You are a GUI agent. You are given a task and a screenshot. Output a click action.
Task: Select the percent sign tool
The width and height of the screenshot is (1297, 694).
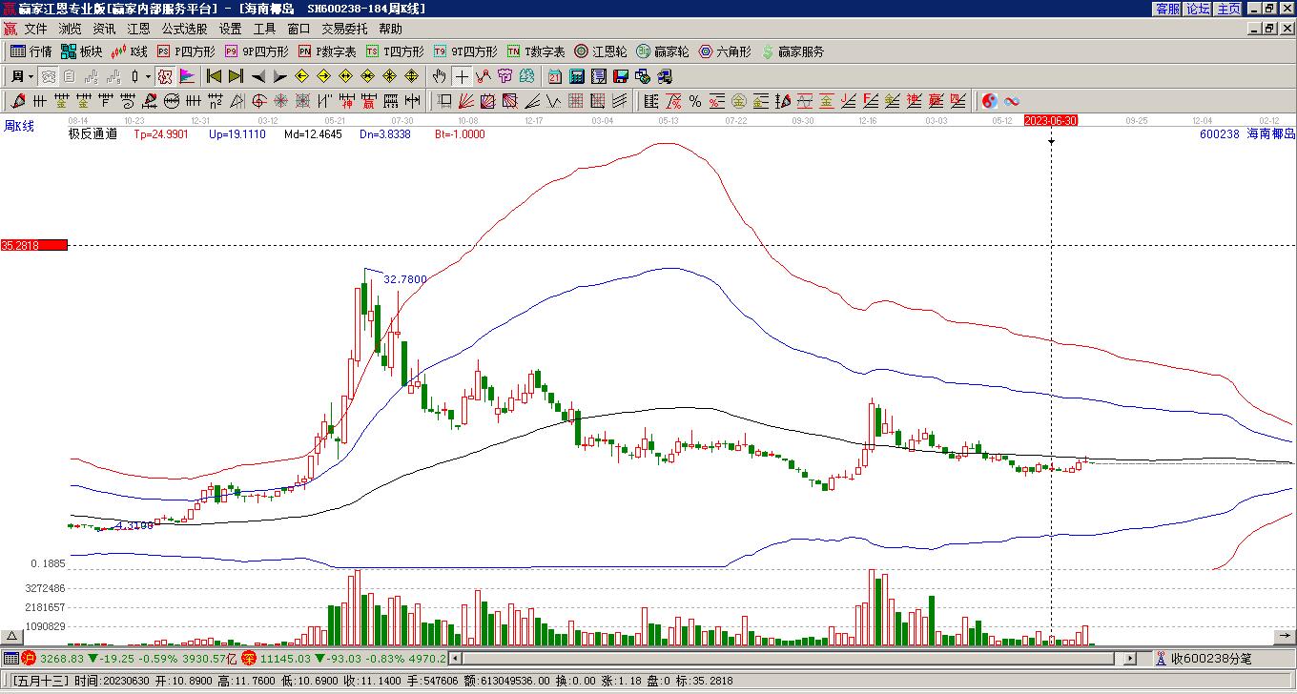(x=695, y=101)
